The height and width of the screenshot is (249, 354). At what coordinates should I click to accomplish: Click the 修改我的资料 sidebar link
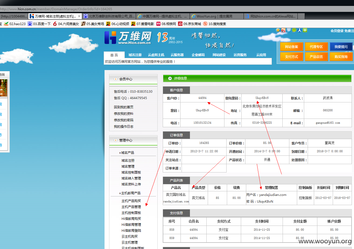coord(124,114)
